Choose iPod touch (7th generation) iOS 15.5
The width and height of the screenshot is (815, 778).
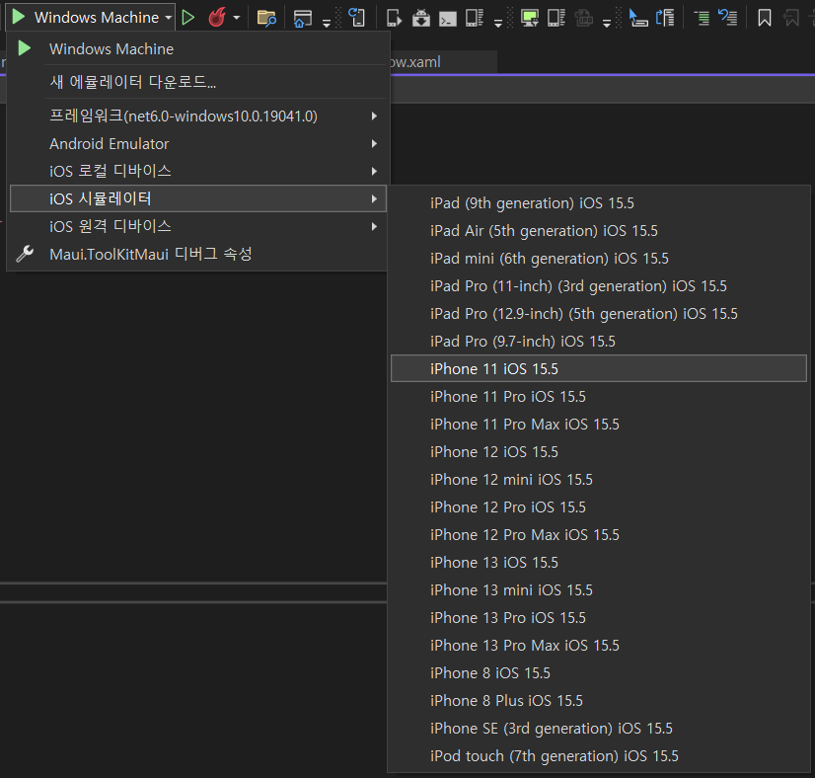pos(598,755)
